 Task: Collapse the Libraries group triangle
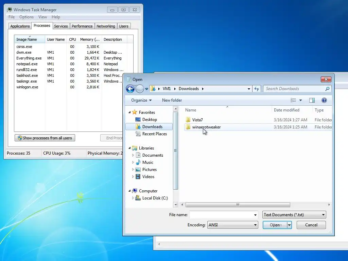click(x=129, y=148)
